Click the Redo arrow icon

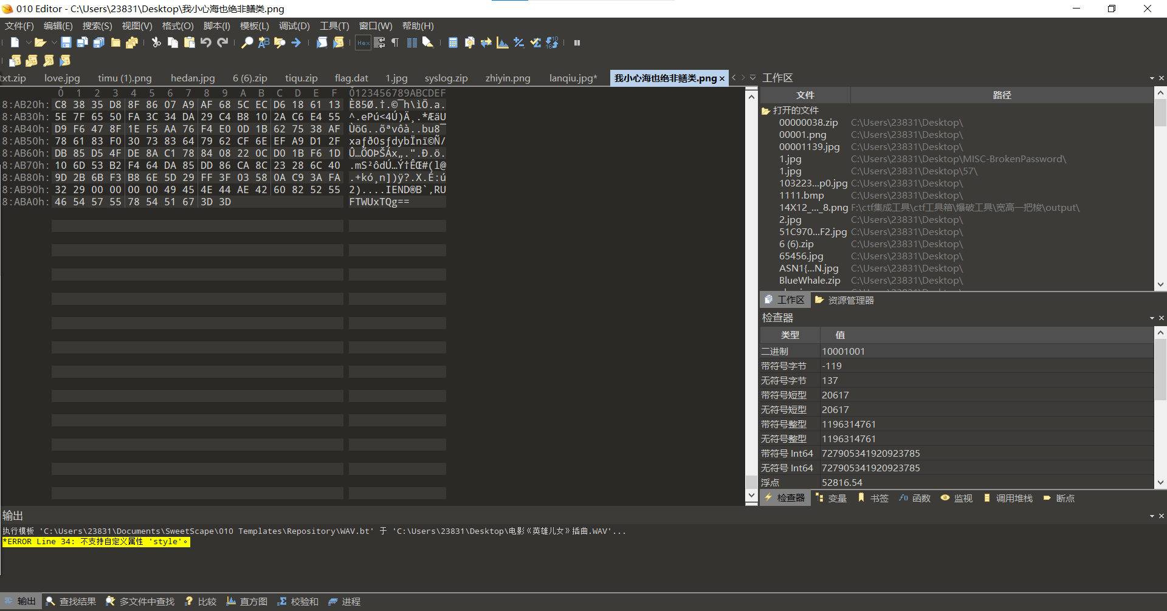coord(222,43)
